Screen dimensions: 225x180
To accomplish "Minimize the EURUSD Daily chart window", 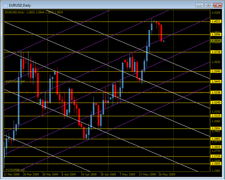I will pyautogui.click(x=199, y=5).
